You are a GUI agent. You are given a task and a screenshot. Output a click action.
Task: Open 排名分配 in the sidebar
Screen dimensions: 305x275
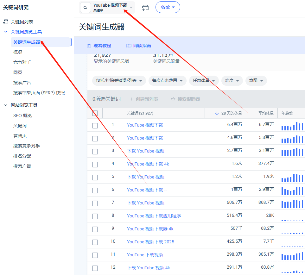(x=22, y=156)
